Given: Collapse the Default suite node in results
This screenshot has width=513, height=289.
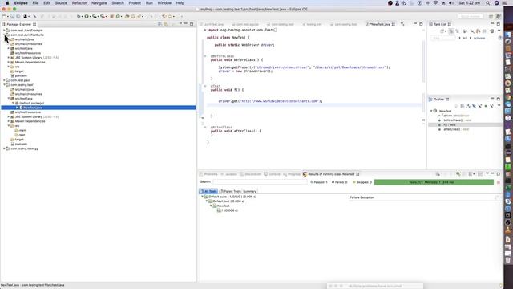Looking at the screenshot, I should [202, 197].
